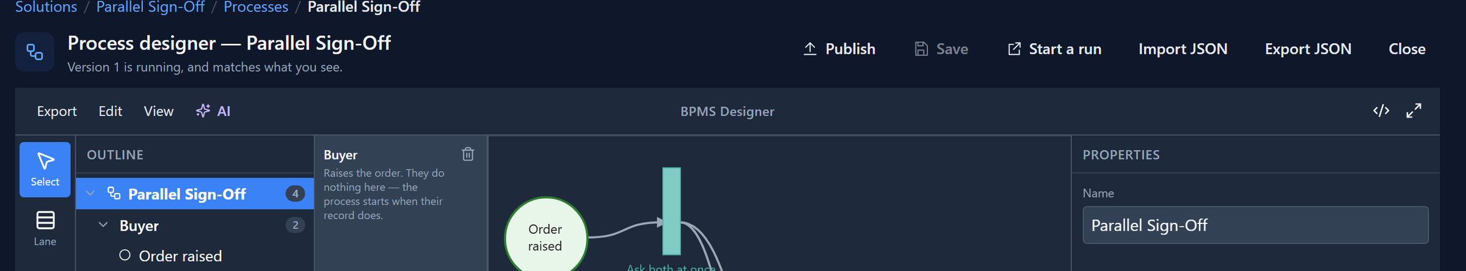Click the BPMS Designer title text
1466x271 pixels.
(x=728, y=112)
